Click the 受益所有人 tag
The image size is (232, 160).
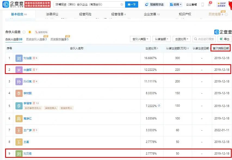[x=66, y=108]
